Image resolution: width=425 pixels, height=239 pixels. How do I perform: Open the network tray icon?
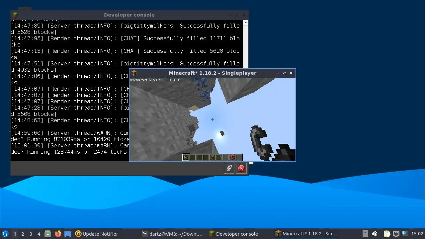click(x=396, y=234)
